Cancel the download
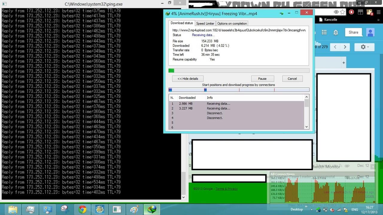383x215 pixels. point(292,79)
